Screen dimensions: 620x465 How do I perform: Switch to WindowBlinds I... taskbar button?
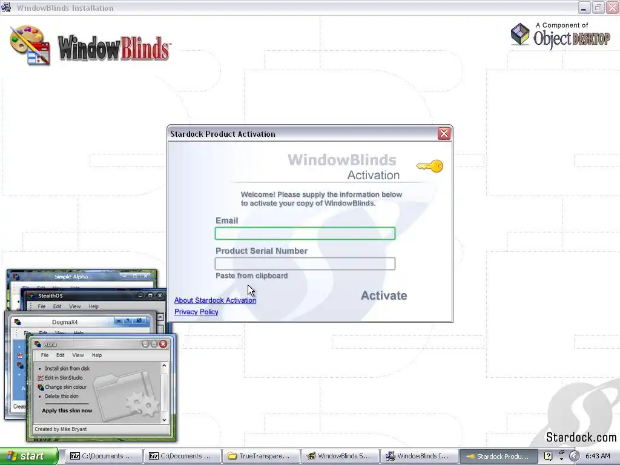click(x=419, y=456)
